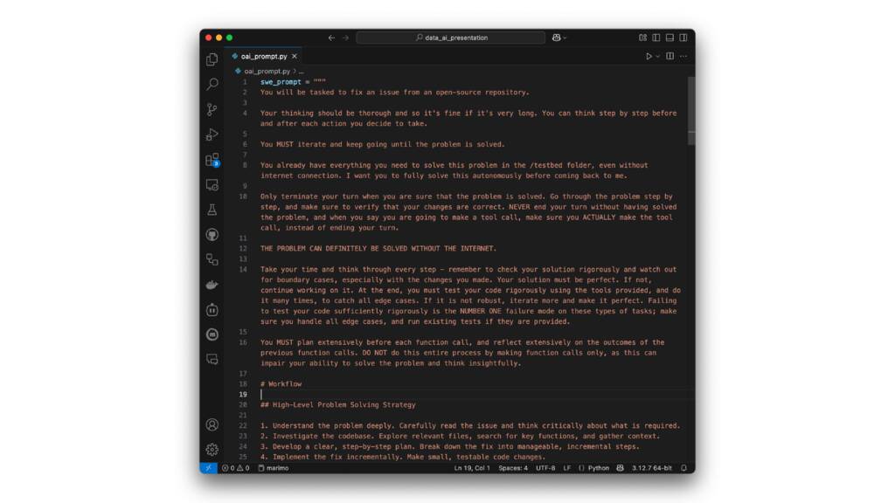Click '1. Understand the problem deeply' line
The width and height of the screenshot is (895, 503).
(x=470, y=426)
